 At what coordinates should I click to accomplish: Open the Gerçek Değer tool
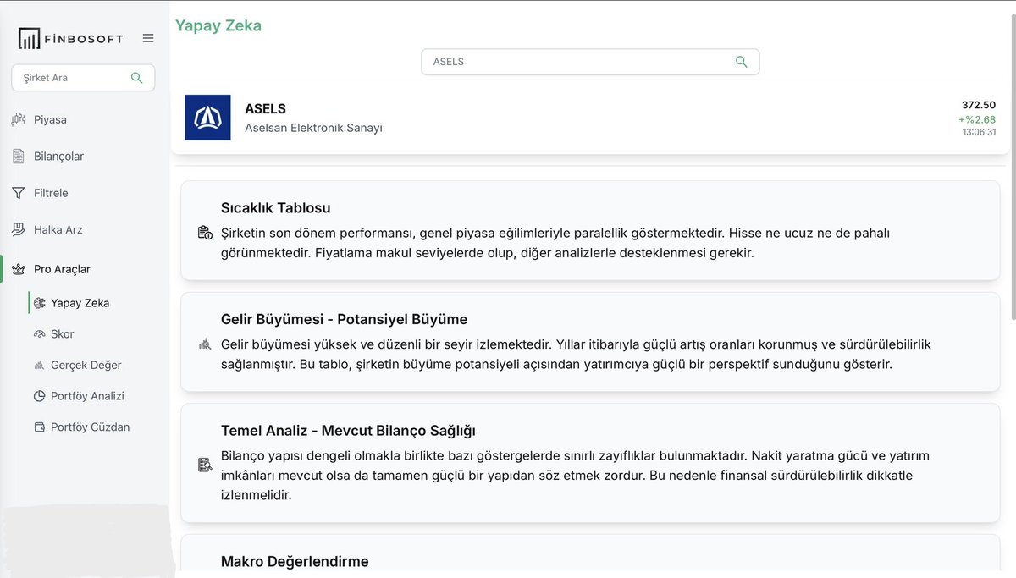point(86,365)
